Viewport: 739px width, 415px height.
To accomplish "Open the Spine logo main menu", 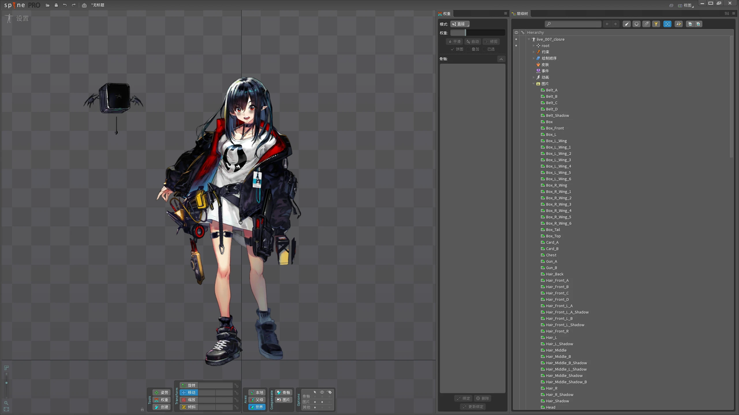I will click(22, 5).
